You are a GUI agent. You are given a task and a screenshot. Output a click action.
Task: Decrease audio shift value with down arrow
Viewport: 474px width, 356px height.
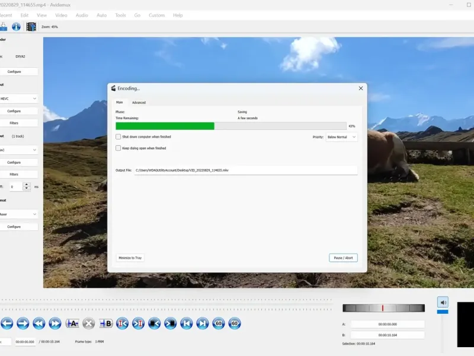[x=27, y=189]
